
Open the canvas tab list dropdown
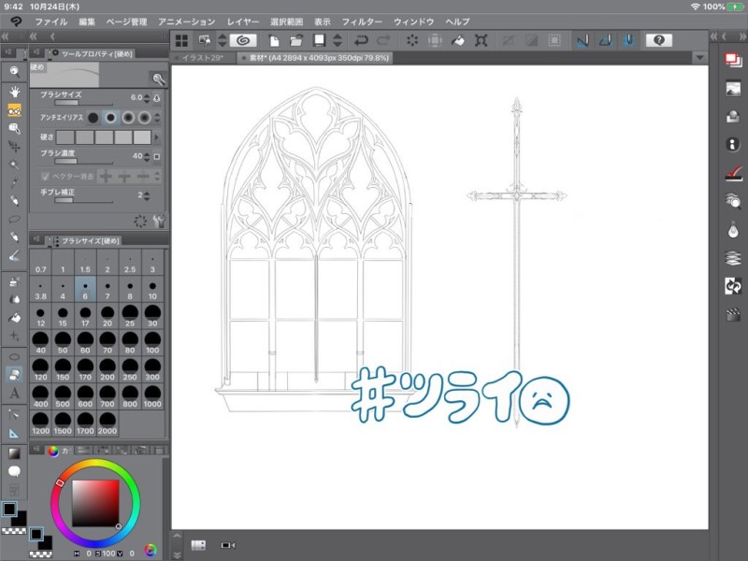coord(698,58)
